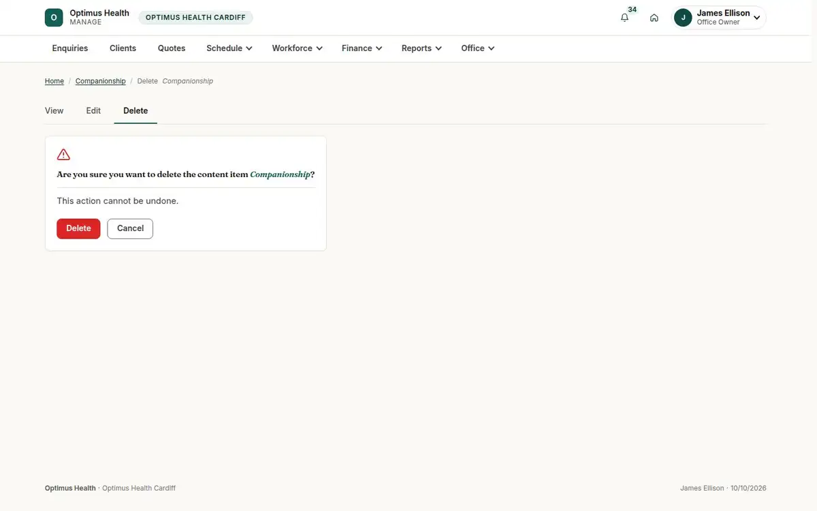The image size is (817, 511).
Task: Click the home icon in header
Action: tap(654, 18)
